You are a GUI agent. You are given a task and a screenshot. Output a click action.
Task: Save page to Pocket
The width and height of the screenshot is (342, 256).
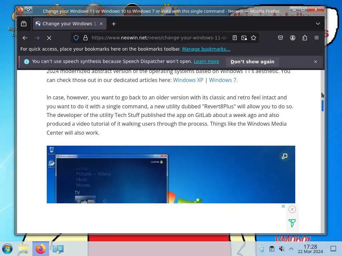coord(281,38)
